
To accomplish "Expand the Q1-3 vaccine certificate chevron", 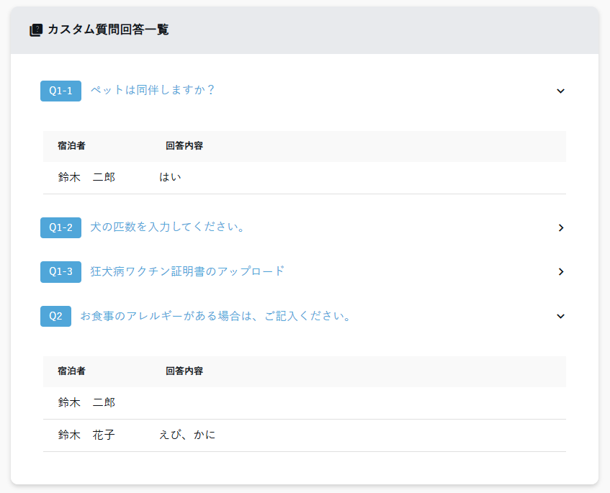I will coord(560,271).
